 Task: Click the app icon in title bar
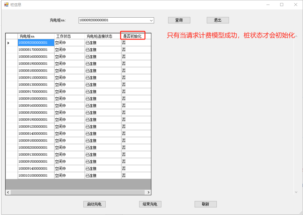coord(6,5)
